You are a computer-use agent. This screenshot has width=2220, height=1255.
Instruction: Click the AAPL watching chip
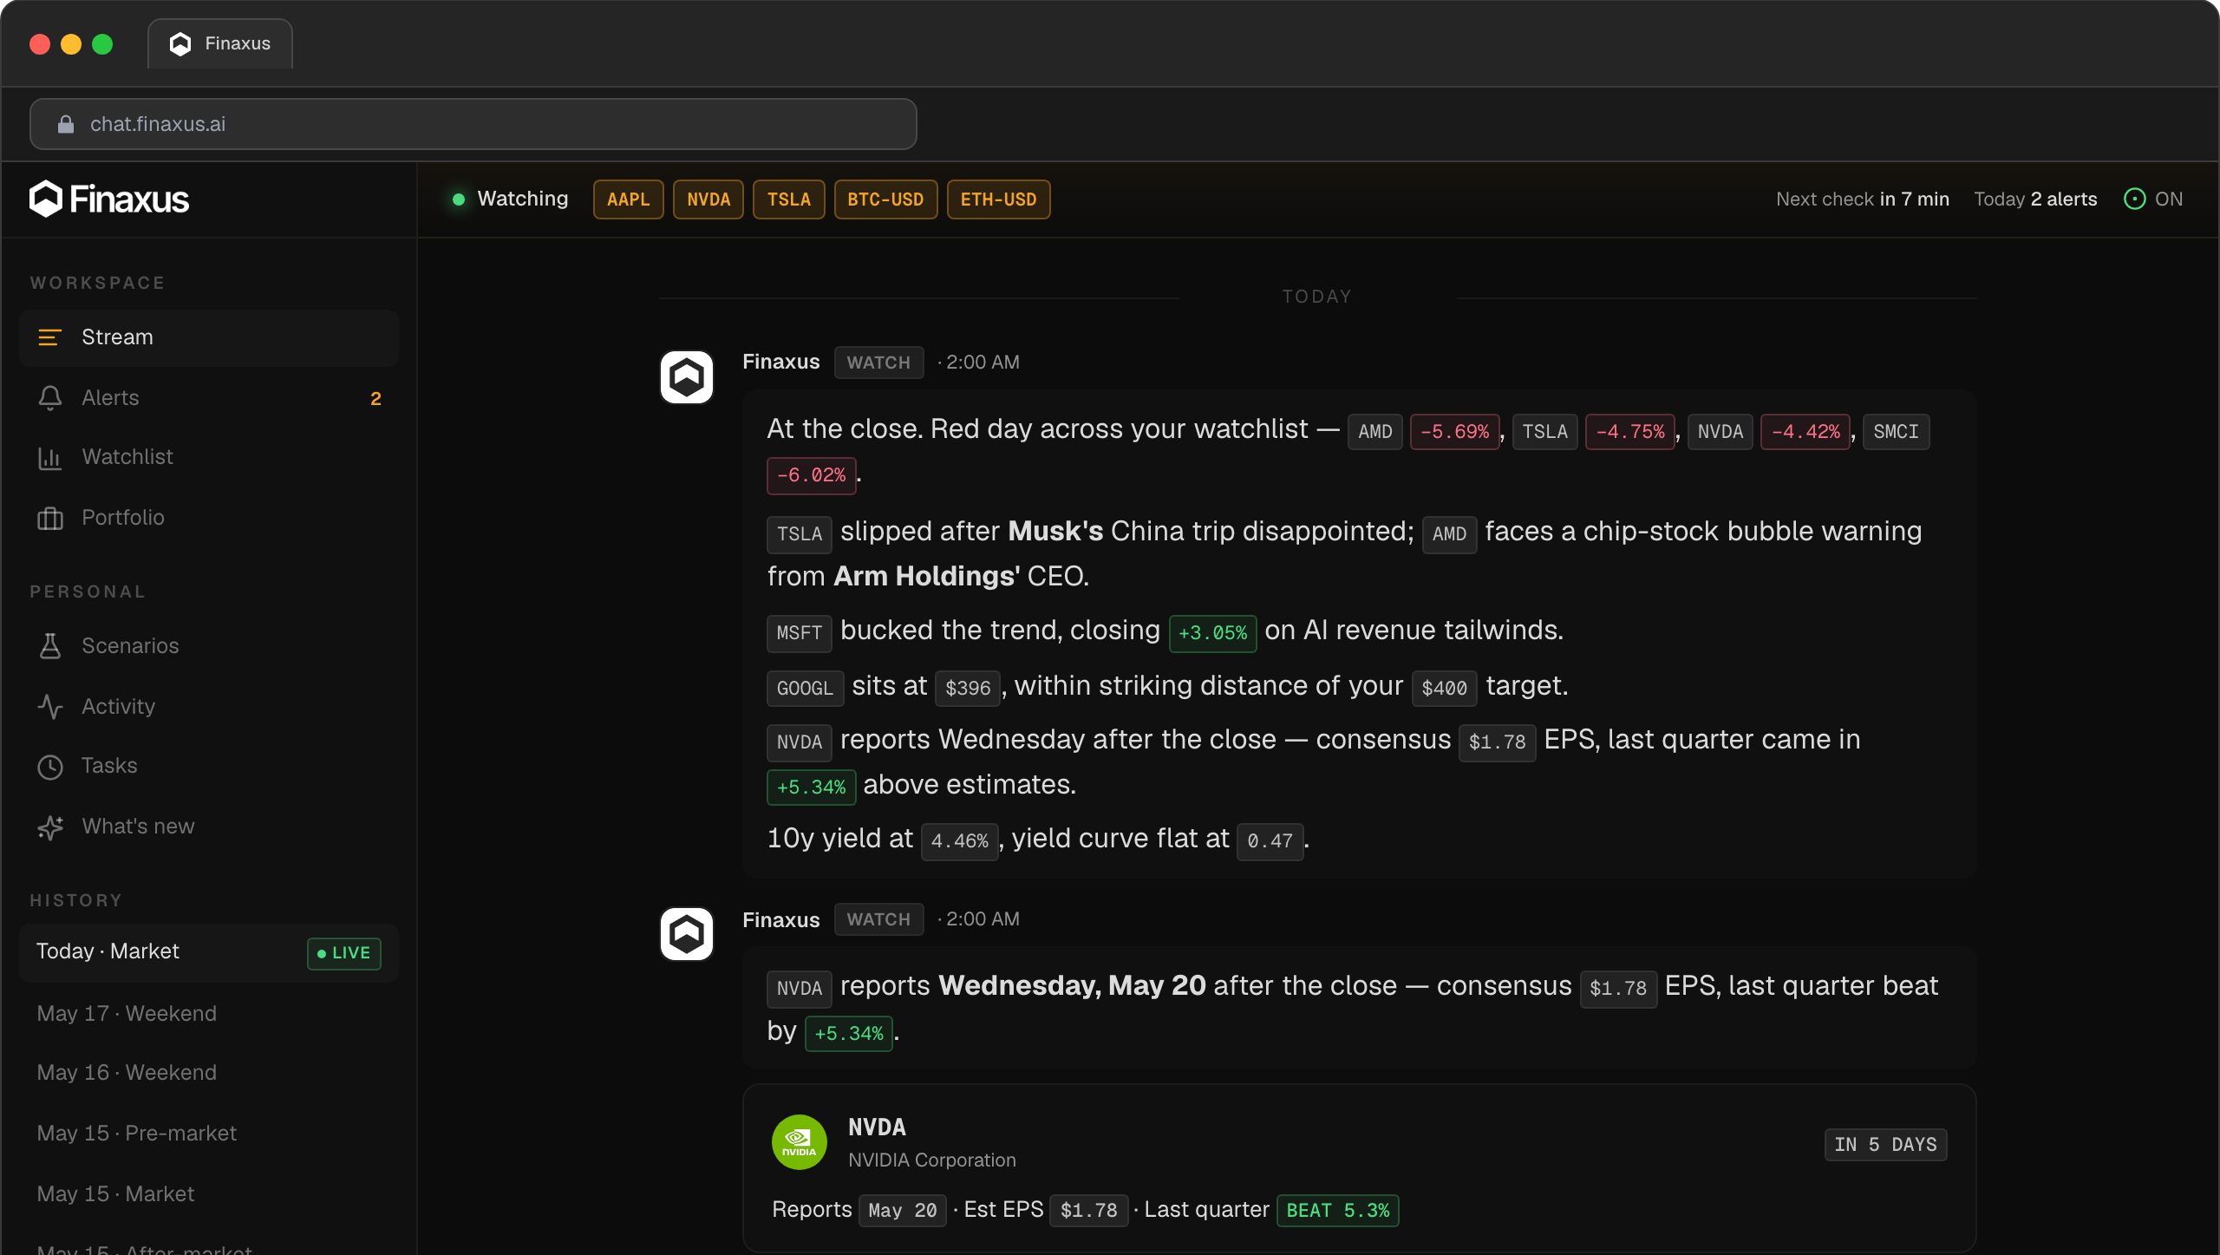628,199
